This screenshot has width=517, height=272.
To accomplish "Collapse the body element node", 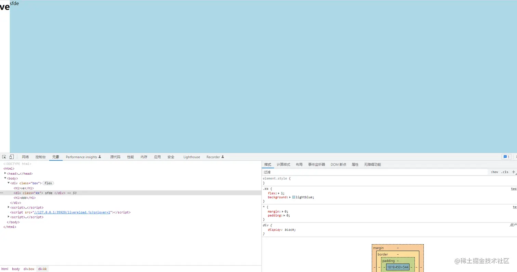I will pyautogui.click(x=5, y=178).
